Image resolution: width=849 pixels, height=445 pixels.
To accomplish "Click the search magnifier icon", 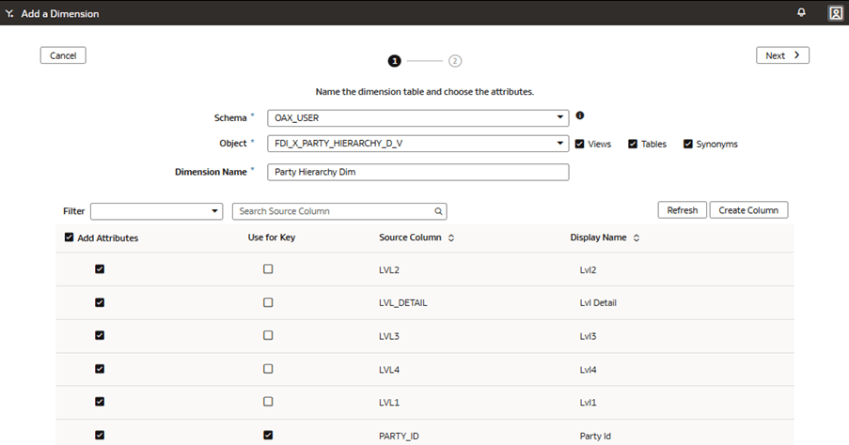I will click(x=438, y=211).
